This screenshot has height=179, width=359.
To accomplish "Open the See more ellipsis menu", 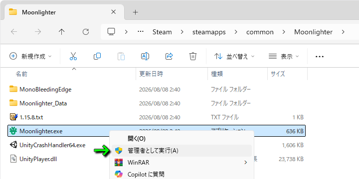I will tap(320, 56).
